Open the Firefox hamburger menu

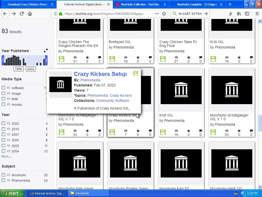(257, 14)
